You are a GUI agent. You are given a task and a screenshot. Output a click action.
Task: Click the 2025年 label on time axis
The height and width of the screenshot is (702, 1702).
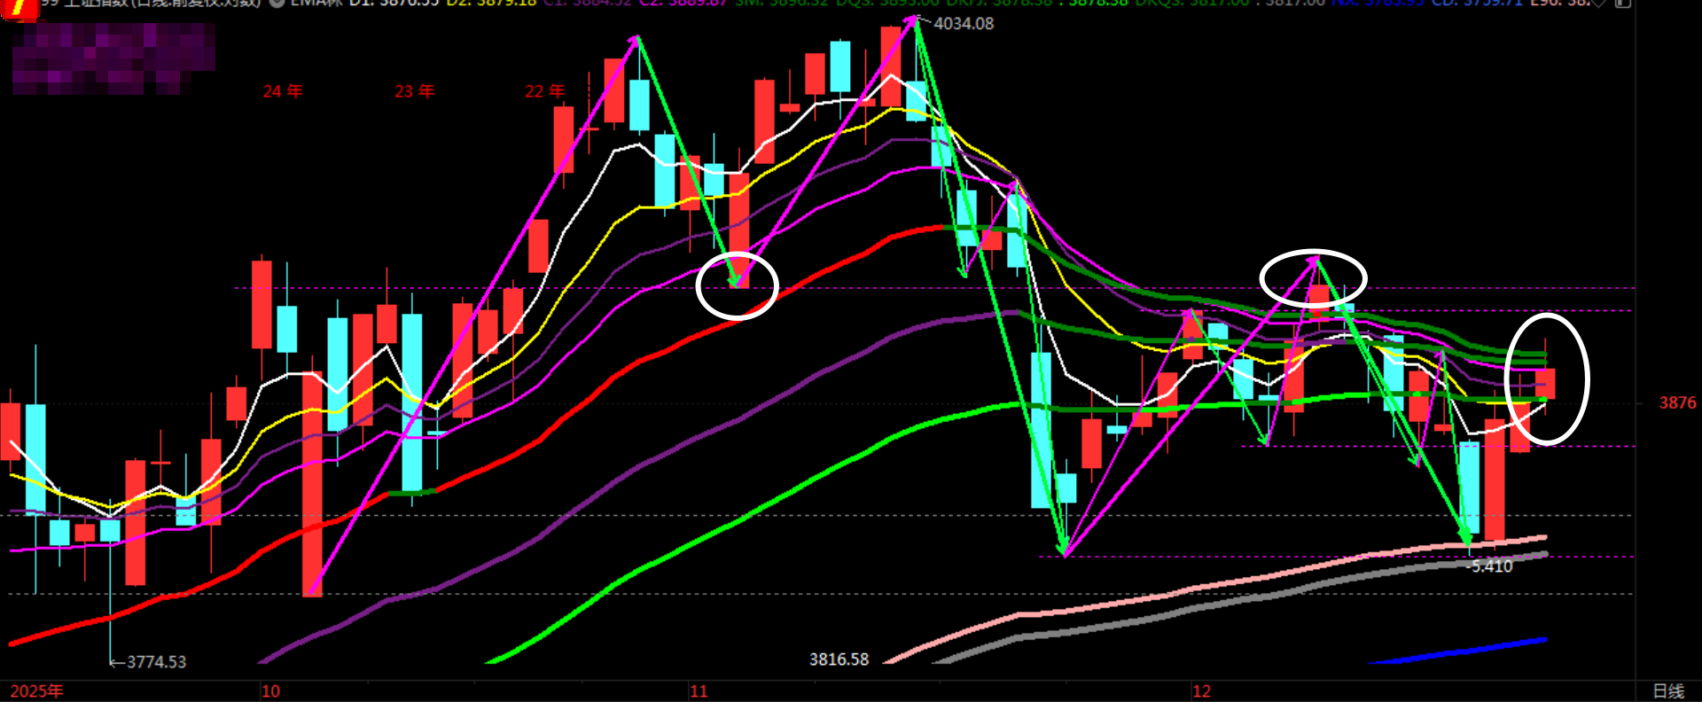tap(36, 691)
